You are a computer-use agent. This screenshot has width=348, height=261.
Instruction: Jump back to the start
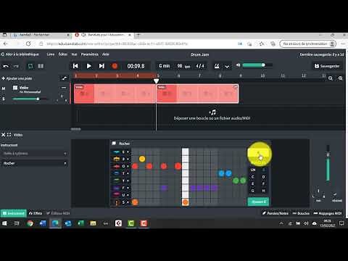(75, 66)
